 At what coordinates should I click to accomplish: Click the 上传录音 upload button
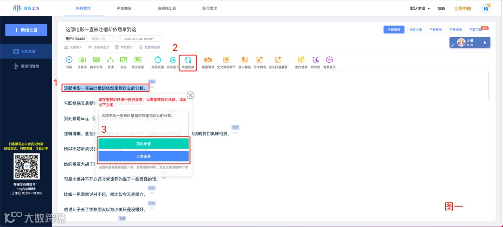[143, 156]
